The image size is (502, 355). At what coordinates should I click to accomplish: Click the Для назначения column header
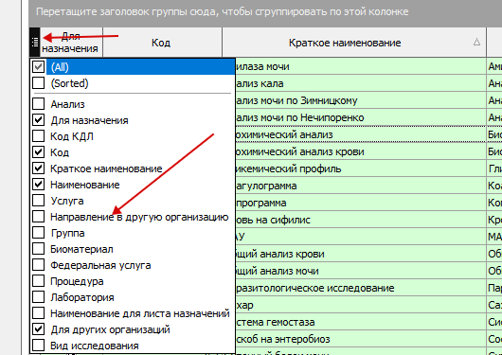(71, 42)
